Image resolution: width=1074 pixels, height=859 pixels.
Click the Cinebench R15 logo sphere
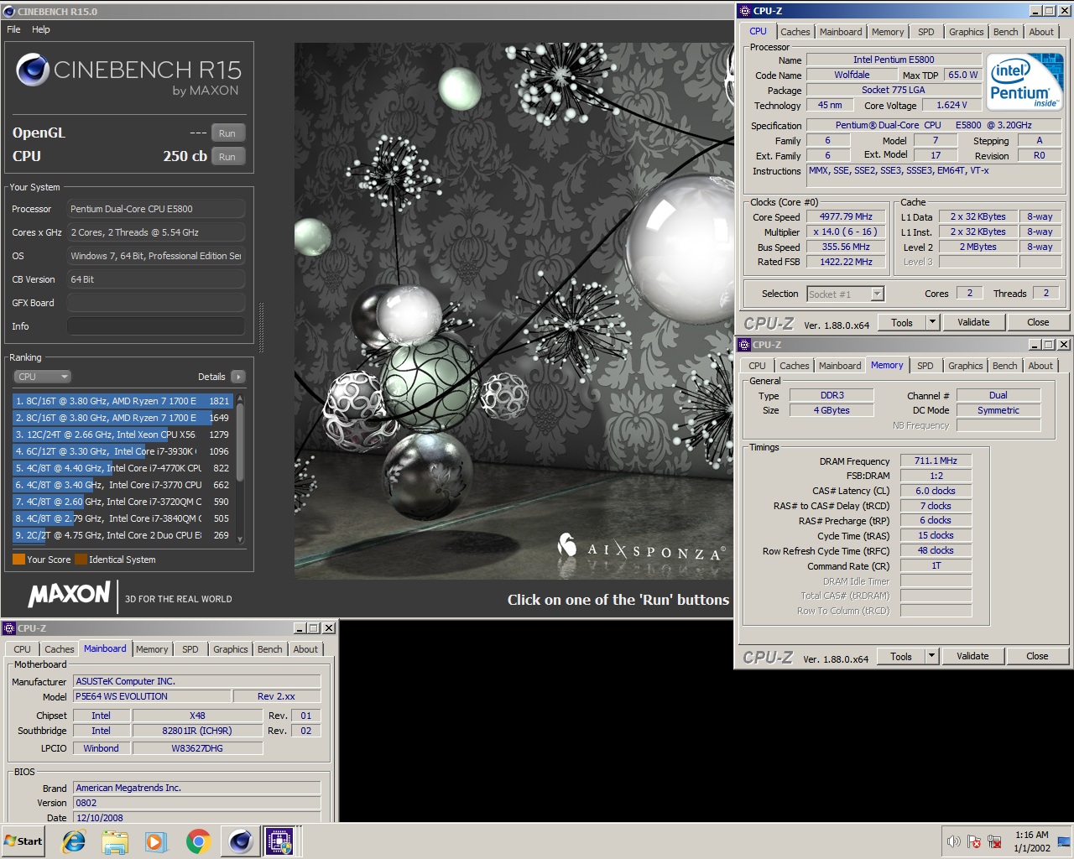32,70
